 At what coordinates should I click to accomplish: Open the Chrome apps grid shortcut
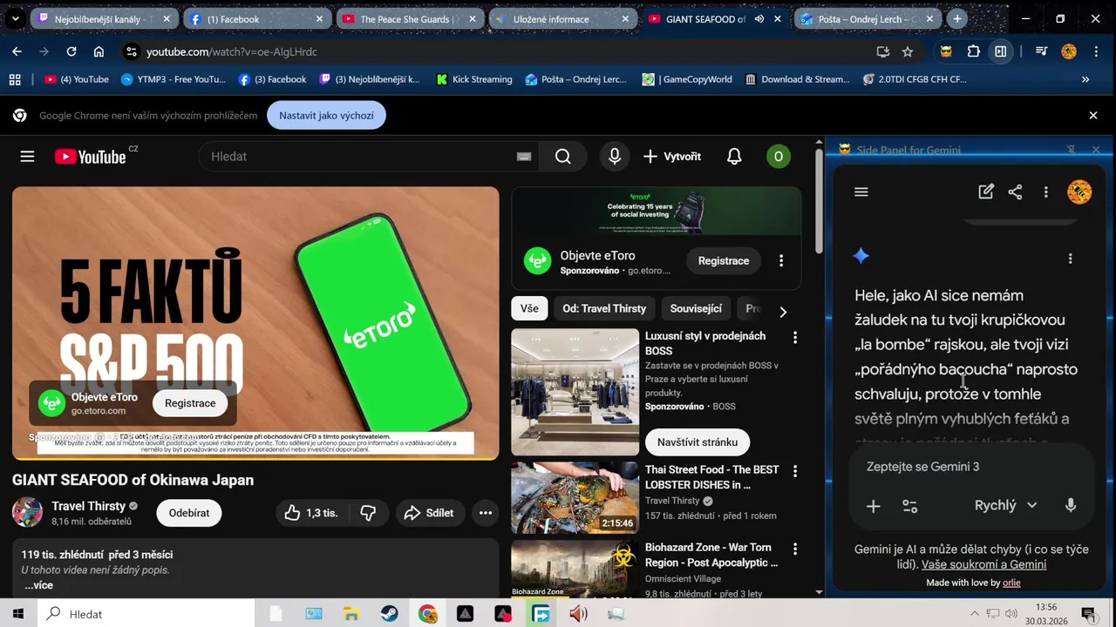pos(15,79)
